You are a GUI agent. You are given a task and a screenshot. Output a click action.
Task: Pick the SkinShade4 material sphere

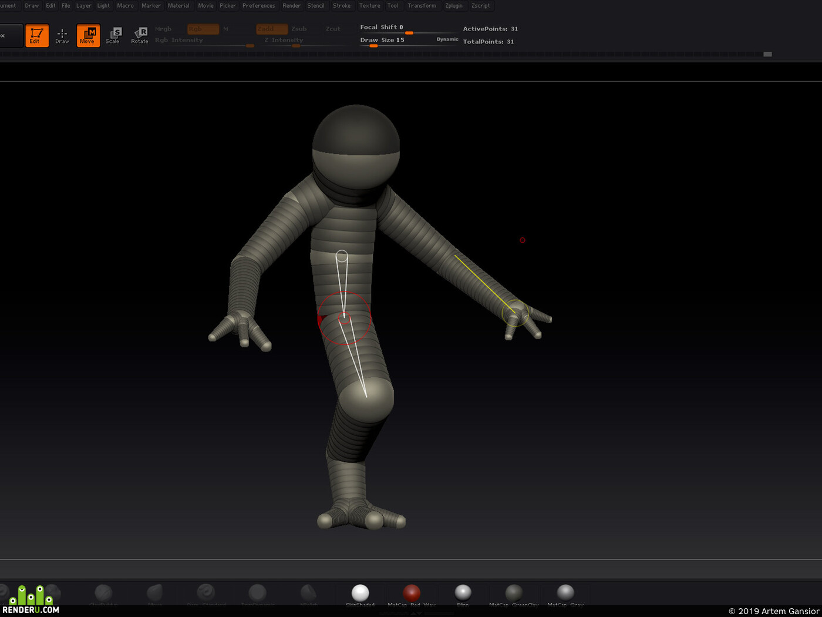pyautogui.click(x=360, y=593)
